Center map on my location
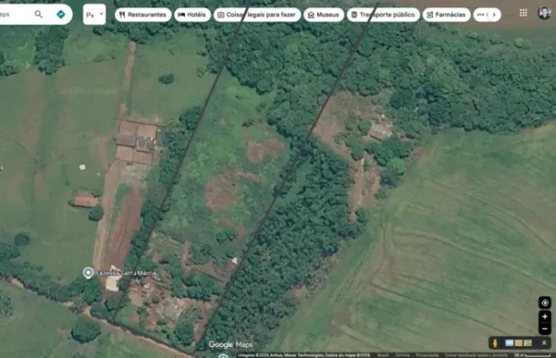 (545, 302)
